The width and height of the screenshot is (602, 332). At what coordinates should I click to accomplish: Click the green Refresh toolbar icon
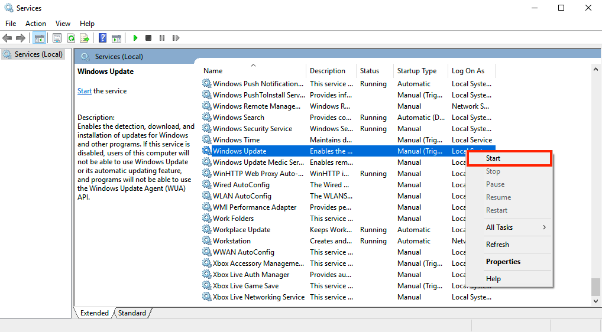[71, 38]
